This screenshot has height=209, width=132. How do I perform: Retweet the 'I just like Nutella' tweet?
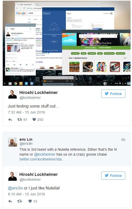[x=19, y=201]
